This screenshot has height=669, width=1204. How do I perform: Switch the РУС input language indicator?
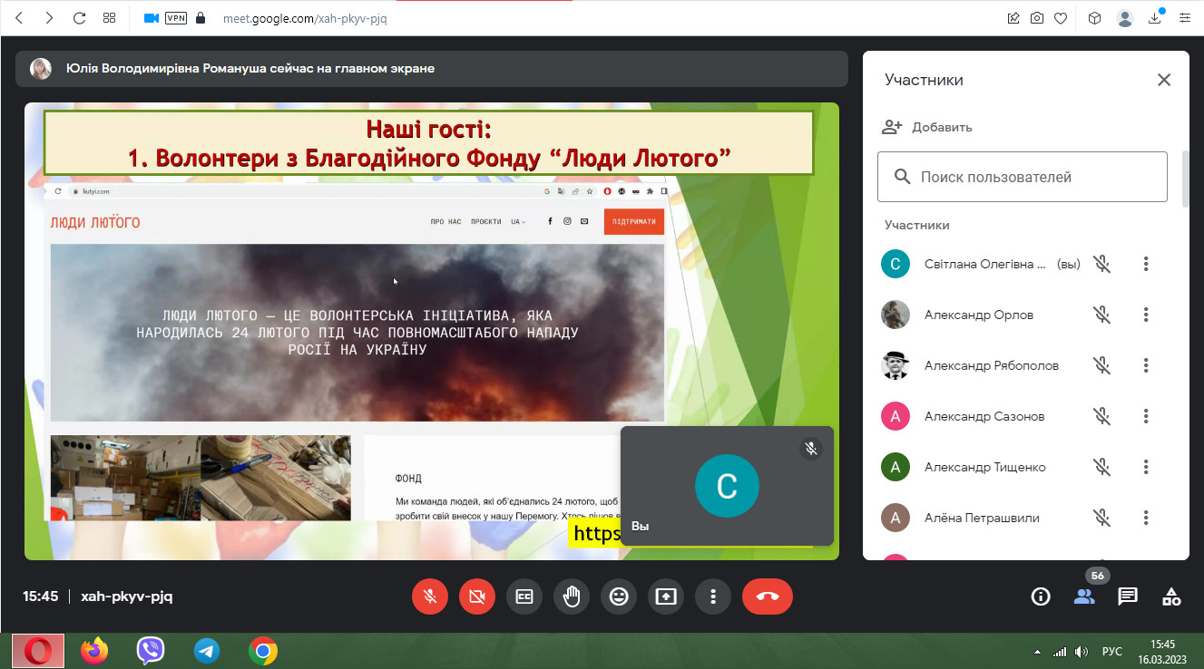tap(1111, 652)
